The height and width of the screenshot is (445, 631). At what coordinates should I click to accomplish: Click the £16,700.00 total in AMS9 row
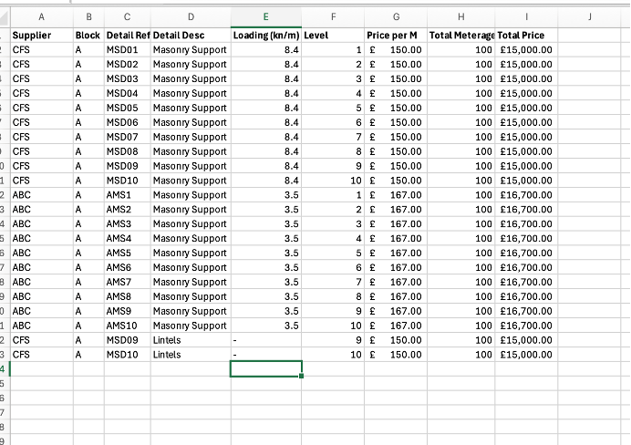[x=526, y=311]
